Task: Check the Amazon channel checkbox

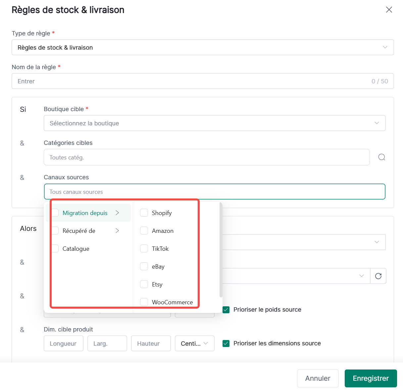Action: [144, 231]
